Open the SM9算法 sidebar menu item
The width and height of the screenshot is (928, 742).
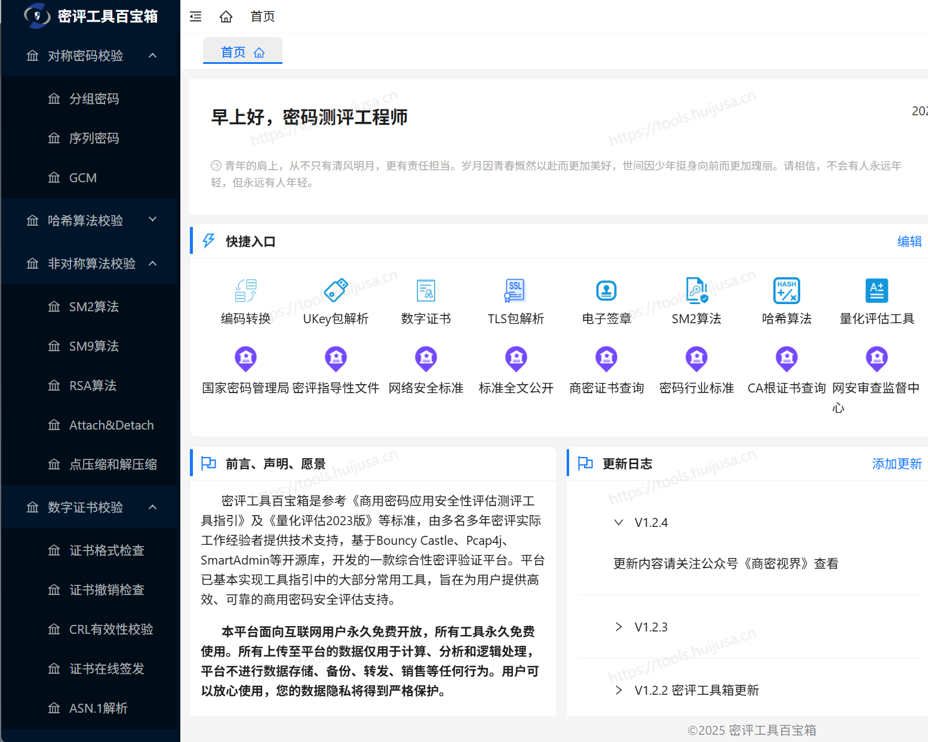point(94,346)
